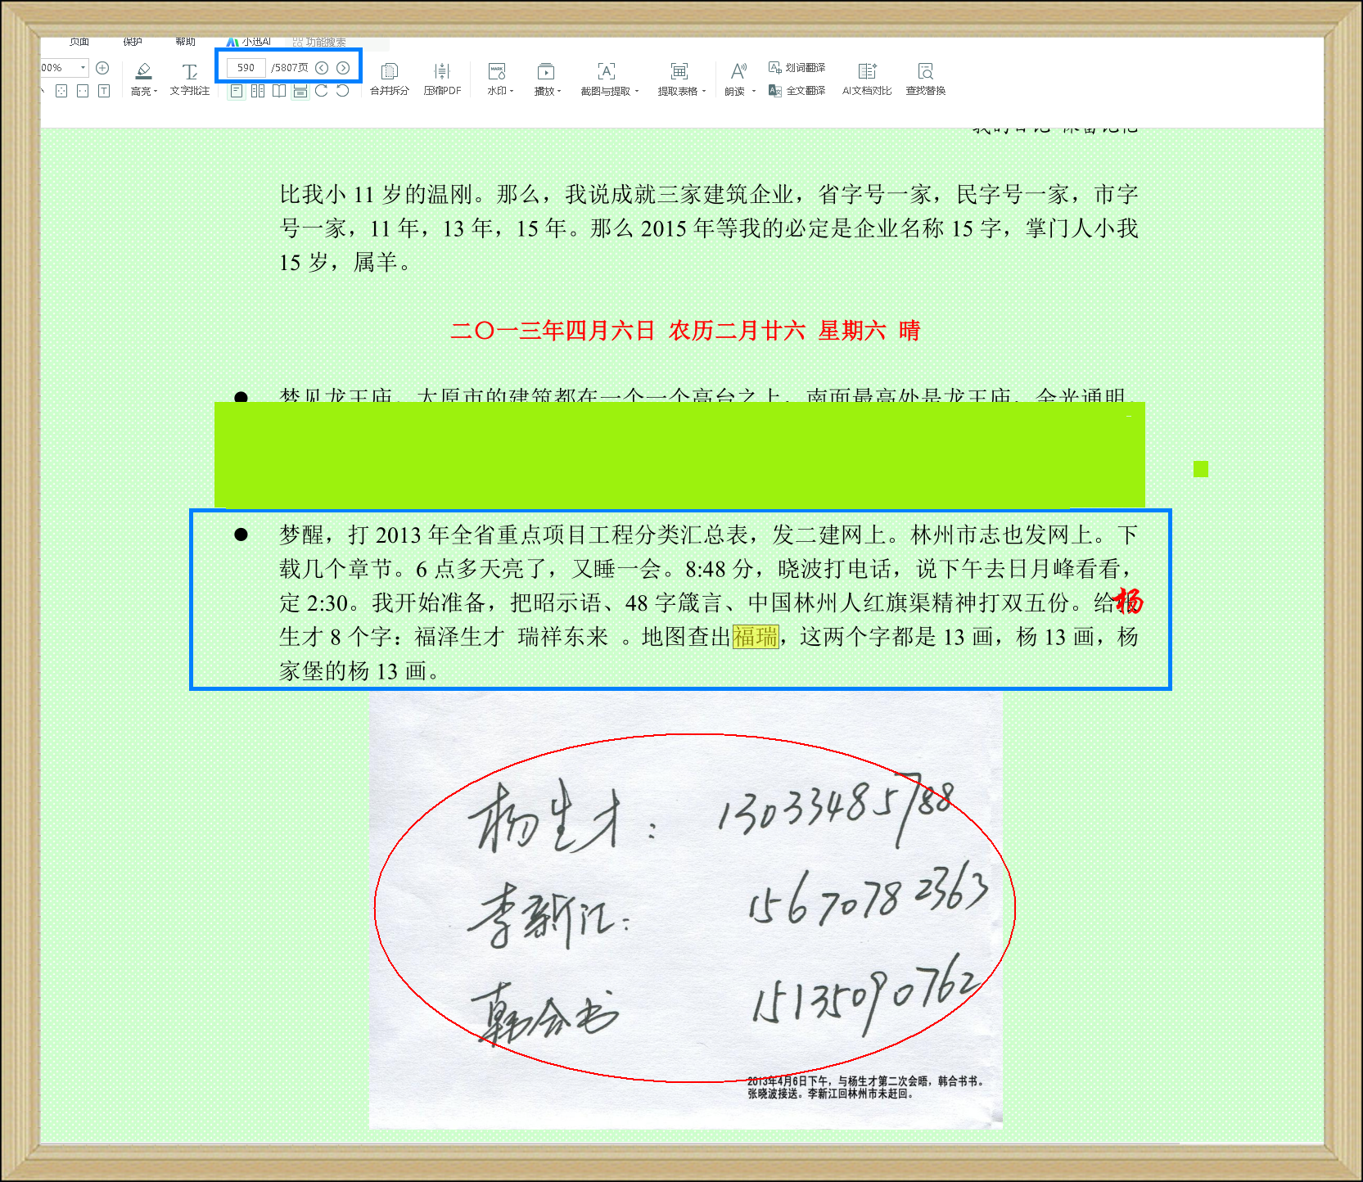Open the zoom percentage dropdown
This screenshot has height=1182, width=1363.
tap(83, 68)
